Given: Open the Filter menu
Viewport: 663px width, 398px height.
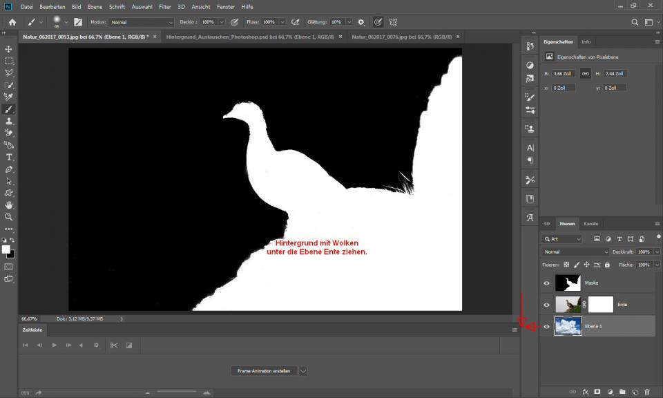Looking at the screenshot, I should 165,6.
